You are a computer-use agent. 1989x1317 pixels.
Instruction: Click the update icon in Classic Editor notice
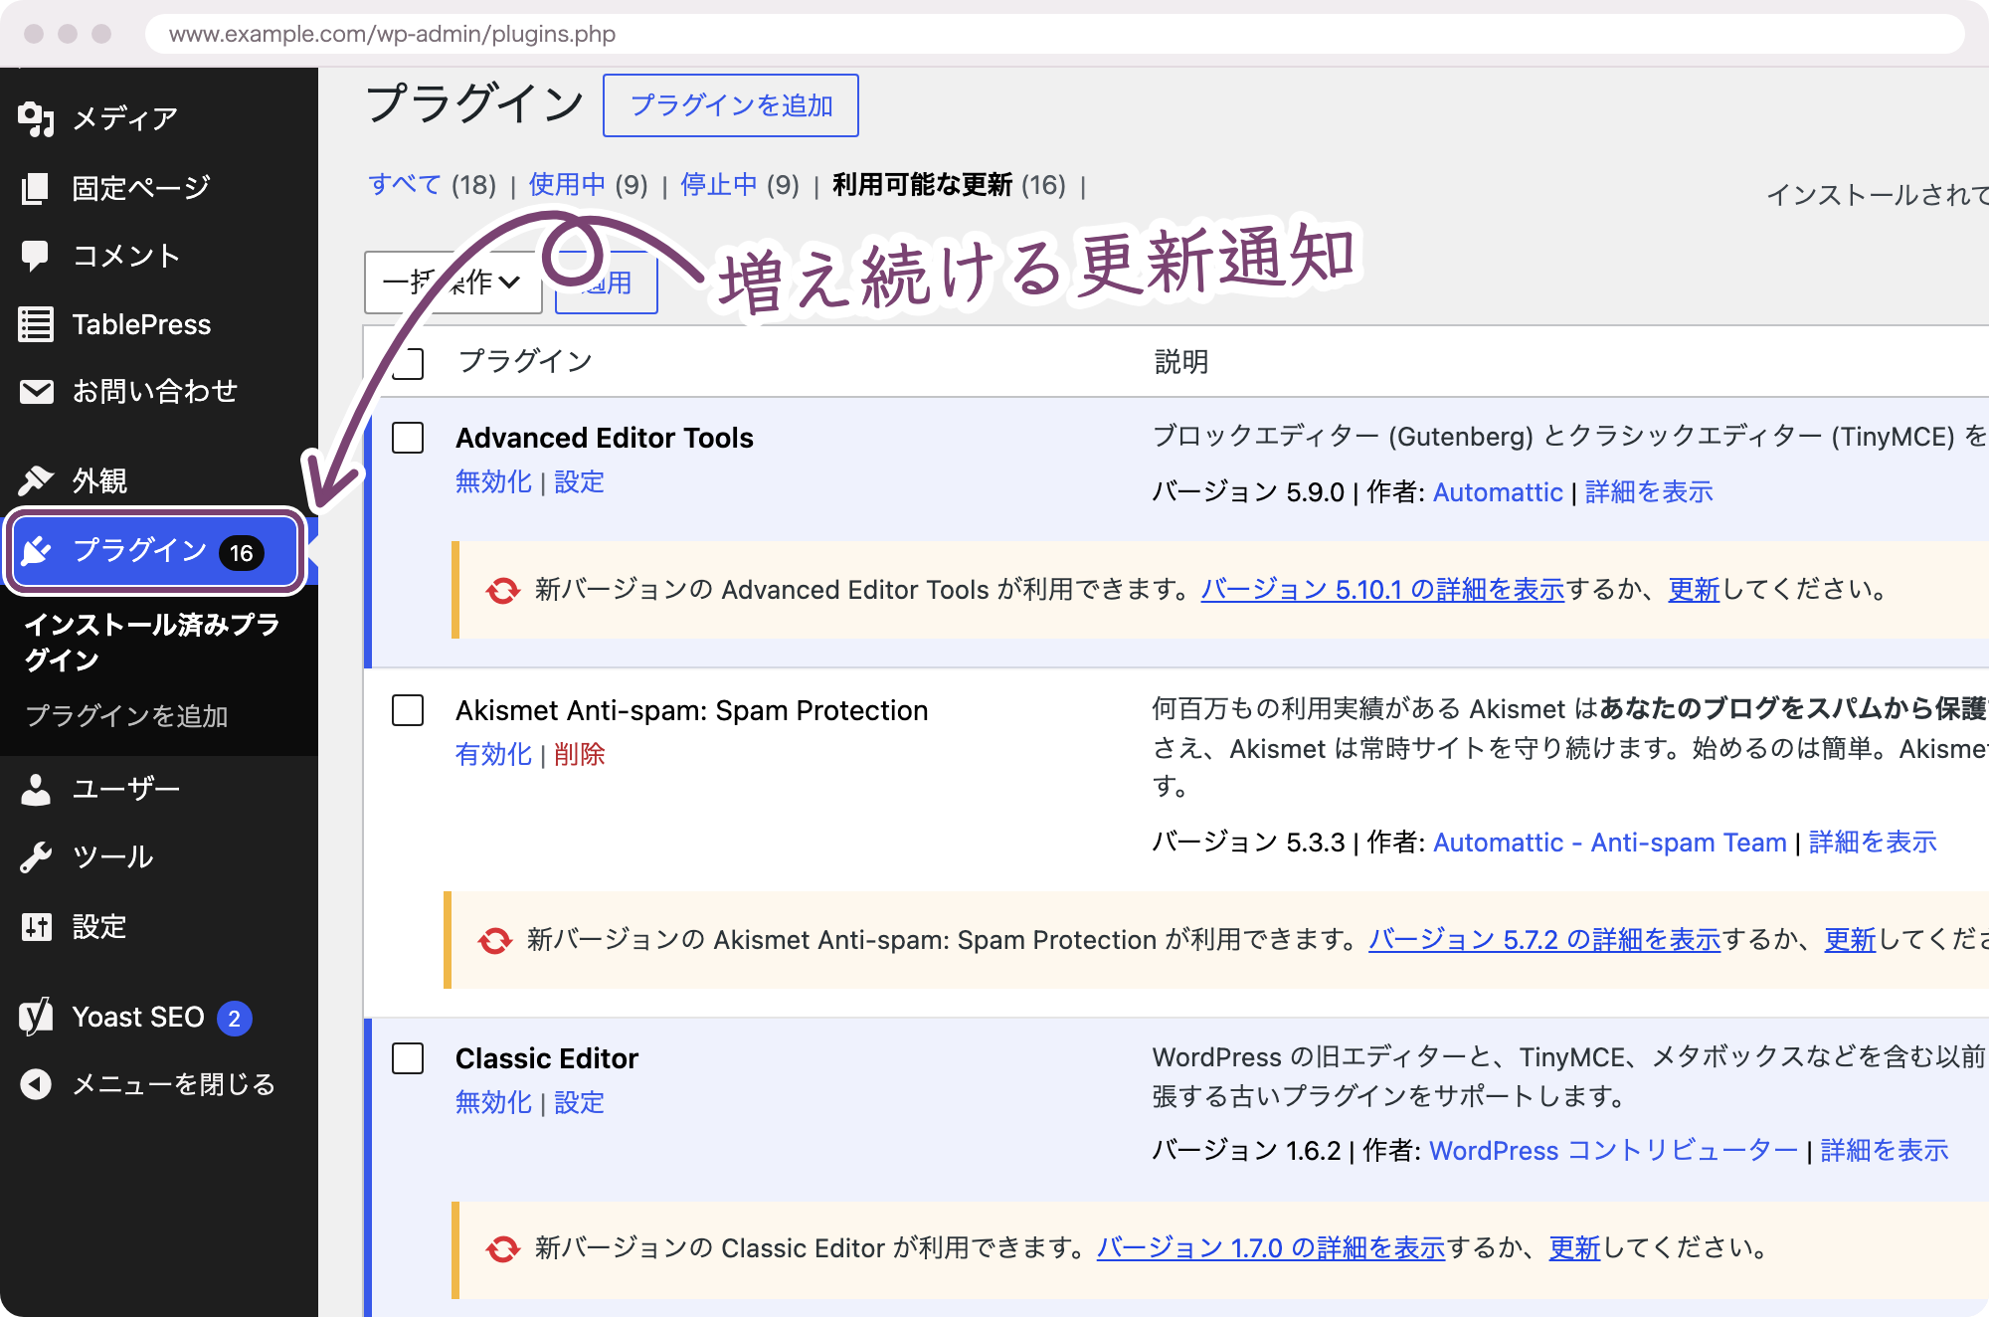click(x=503, y=1249)
